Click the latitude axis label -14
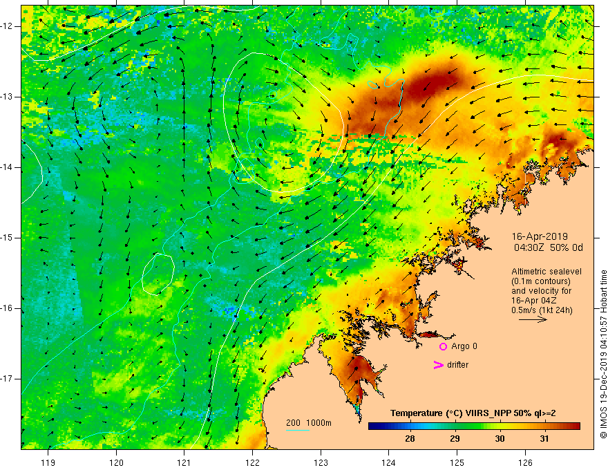The height and width of the screenshot is (470, 608). pyautogui.click(x=7, y=167)
